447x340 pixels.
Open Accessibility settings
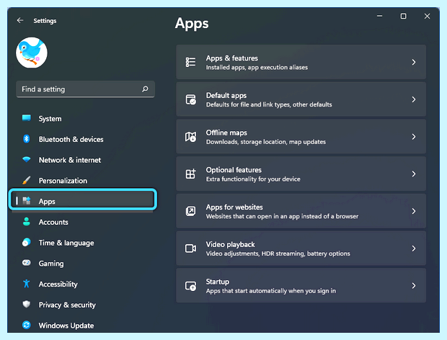[58, 285]
